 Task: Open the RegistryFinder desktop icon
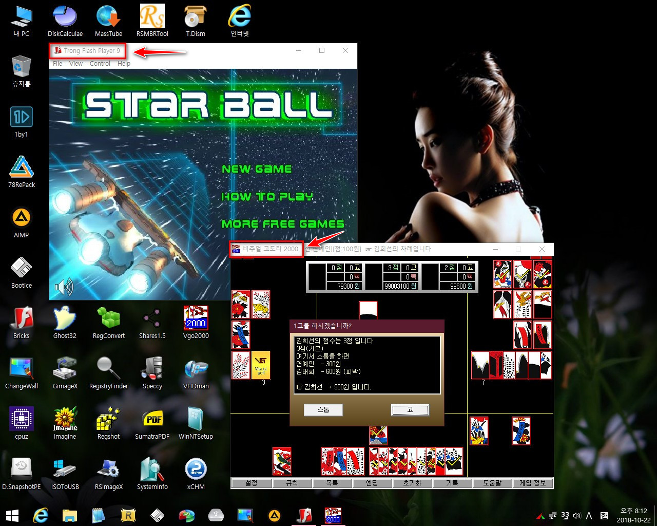108,373
